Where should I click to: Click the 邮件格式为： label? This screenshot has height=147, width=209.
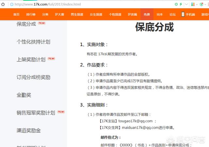coord(111,138)
